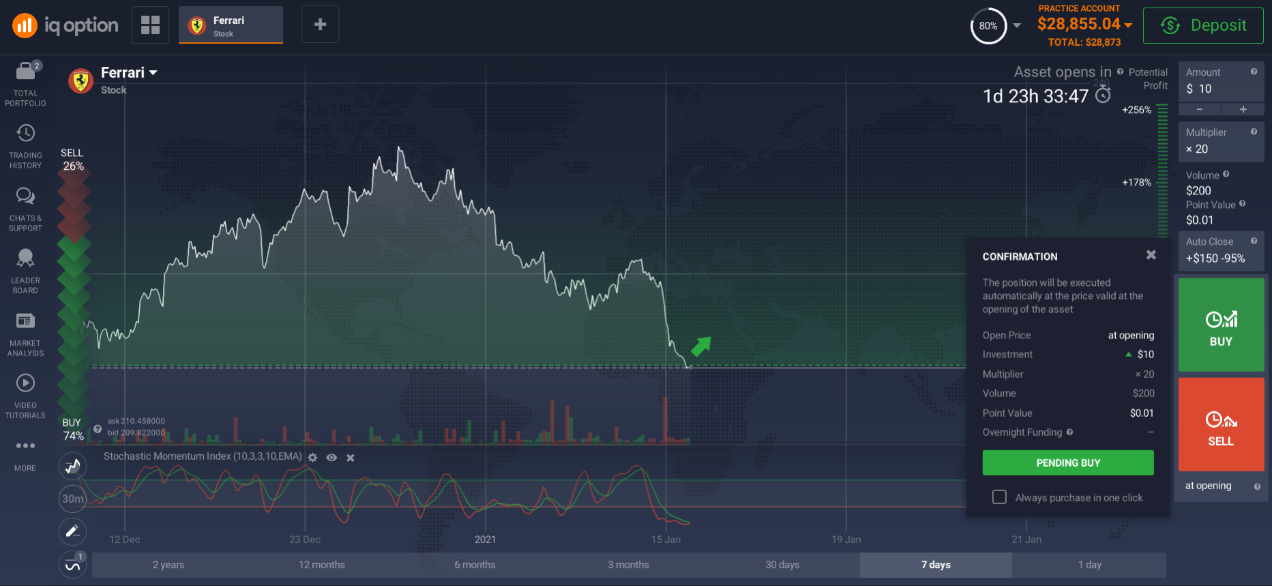Image resolution: width=1272 pixels, height=586 pixels.
Task: Remove the Stochastic Momentum Index indicator
Action: click(x=351, y=458)
